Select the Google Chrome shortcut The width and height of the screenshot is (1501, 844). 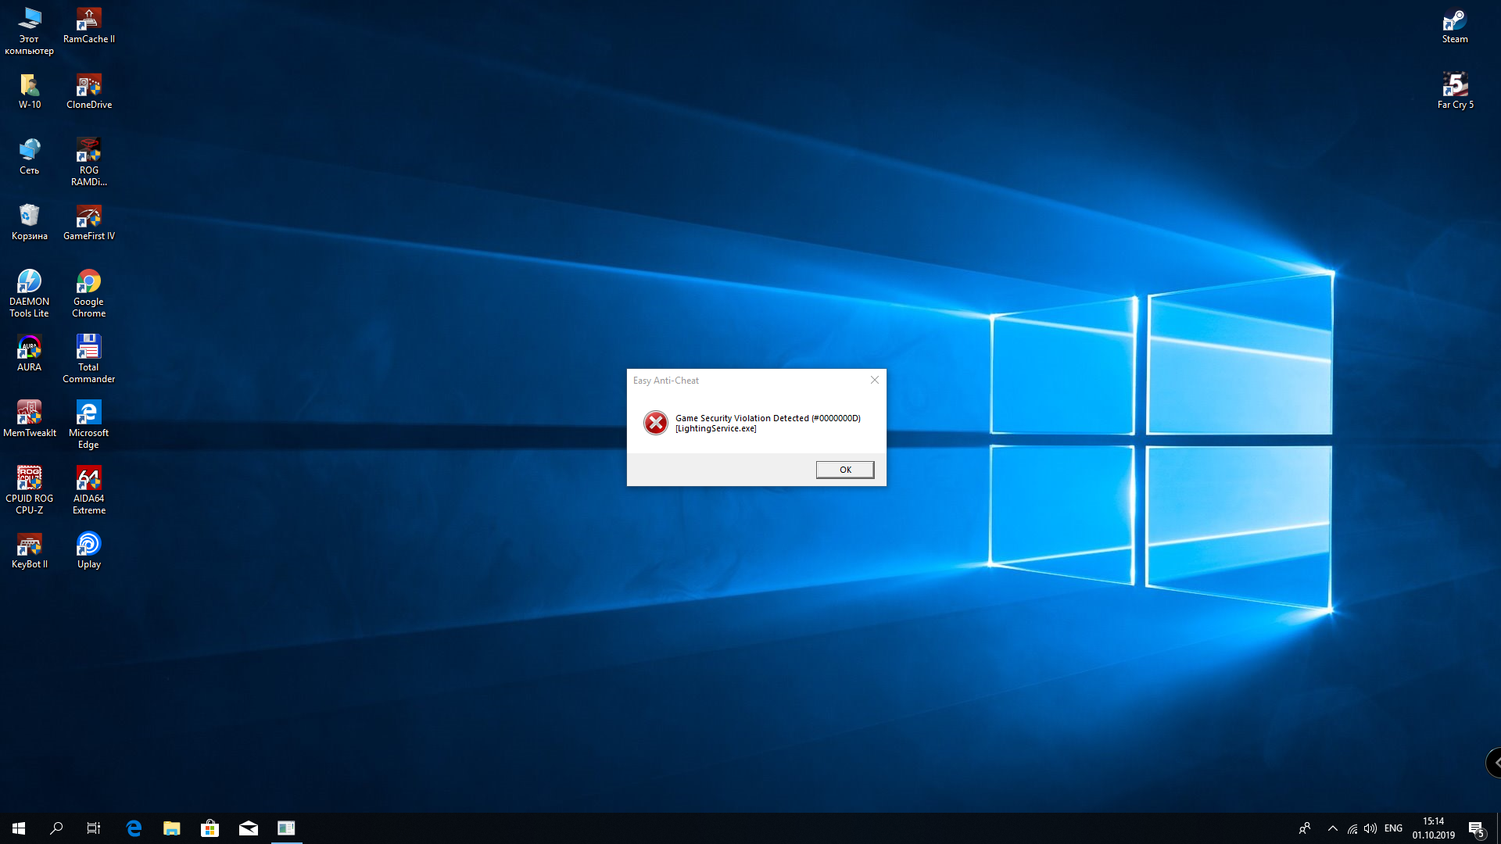click(x=88, y=291)
